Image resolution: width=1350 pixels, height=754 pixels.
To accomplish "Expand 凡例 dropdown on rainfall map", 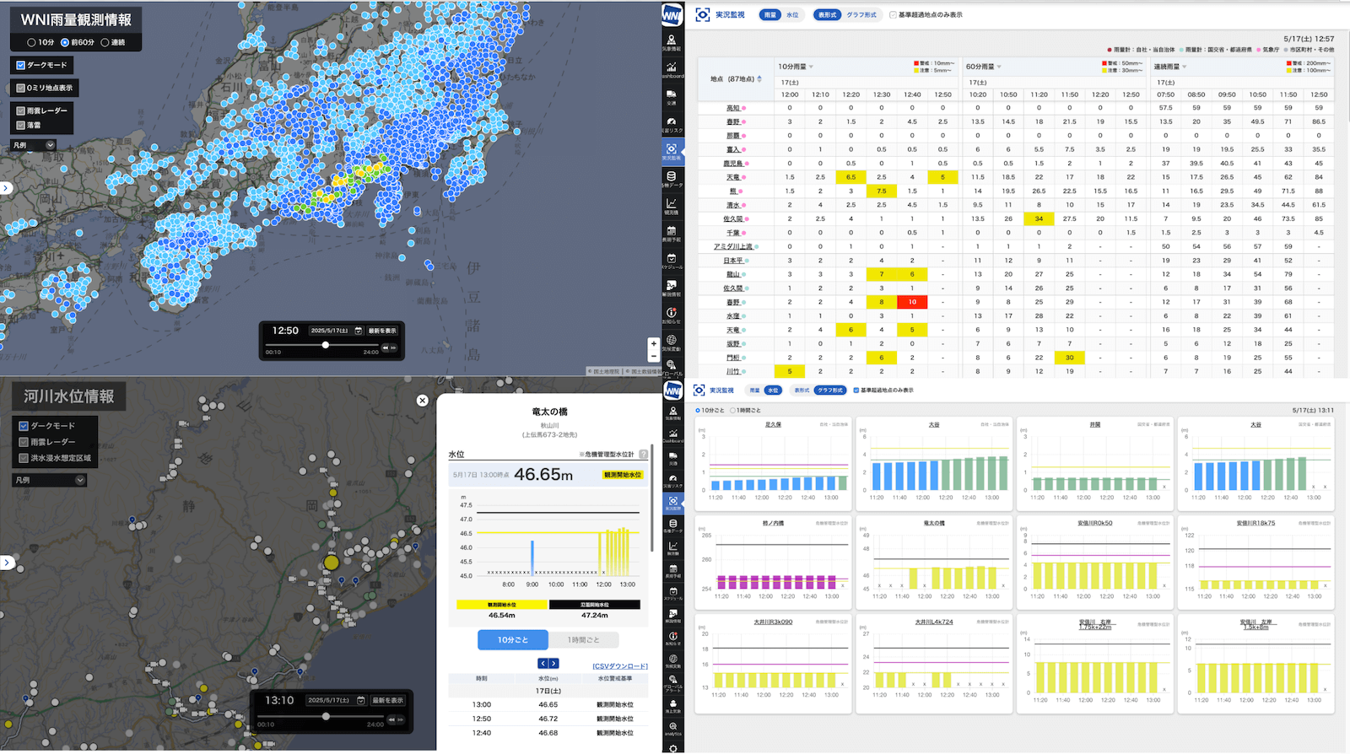I will point(50,145).
